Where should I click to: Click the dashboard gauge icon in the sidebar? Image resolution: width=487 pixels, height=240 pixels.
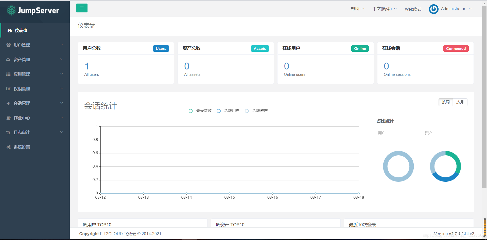tap(10, 31)
